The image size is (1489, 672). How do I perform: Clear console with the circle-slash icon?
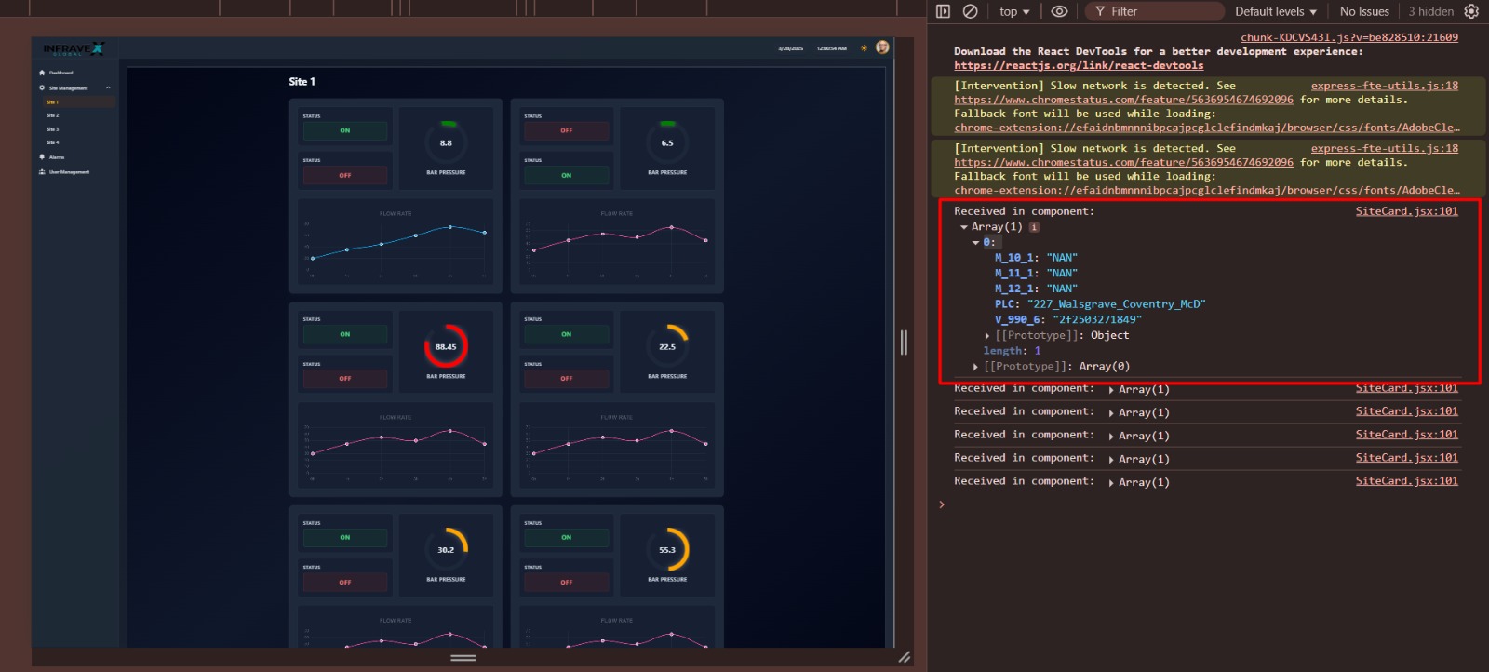pyautogui.click(x=970, y=11)
